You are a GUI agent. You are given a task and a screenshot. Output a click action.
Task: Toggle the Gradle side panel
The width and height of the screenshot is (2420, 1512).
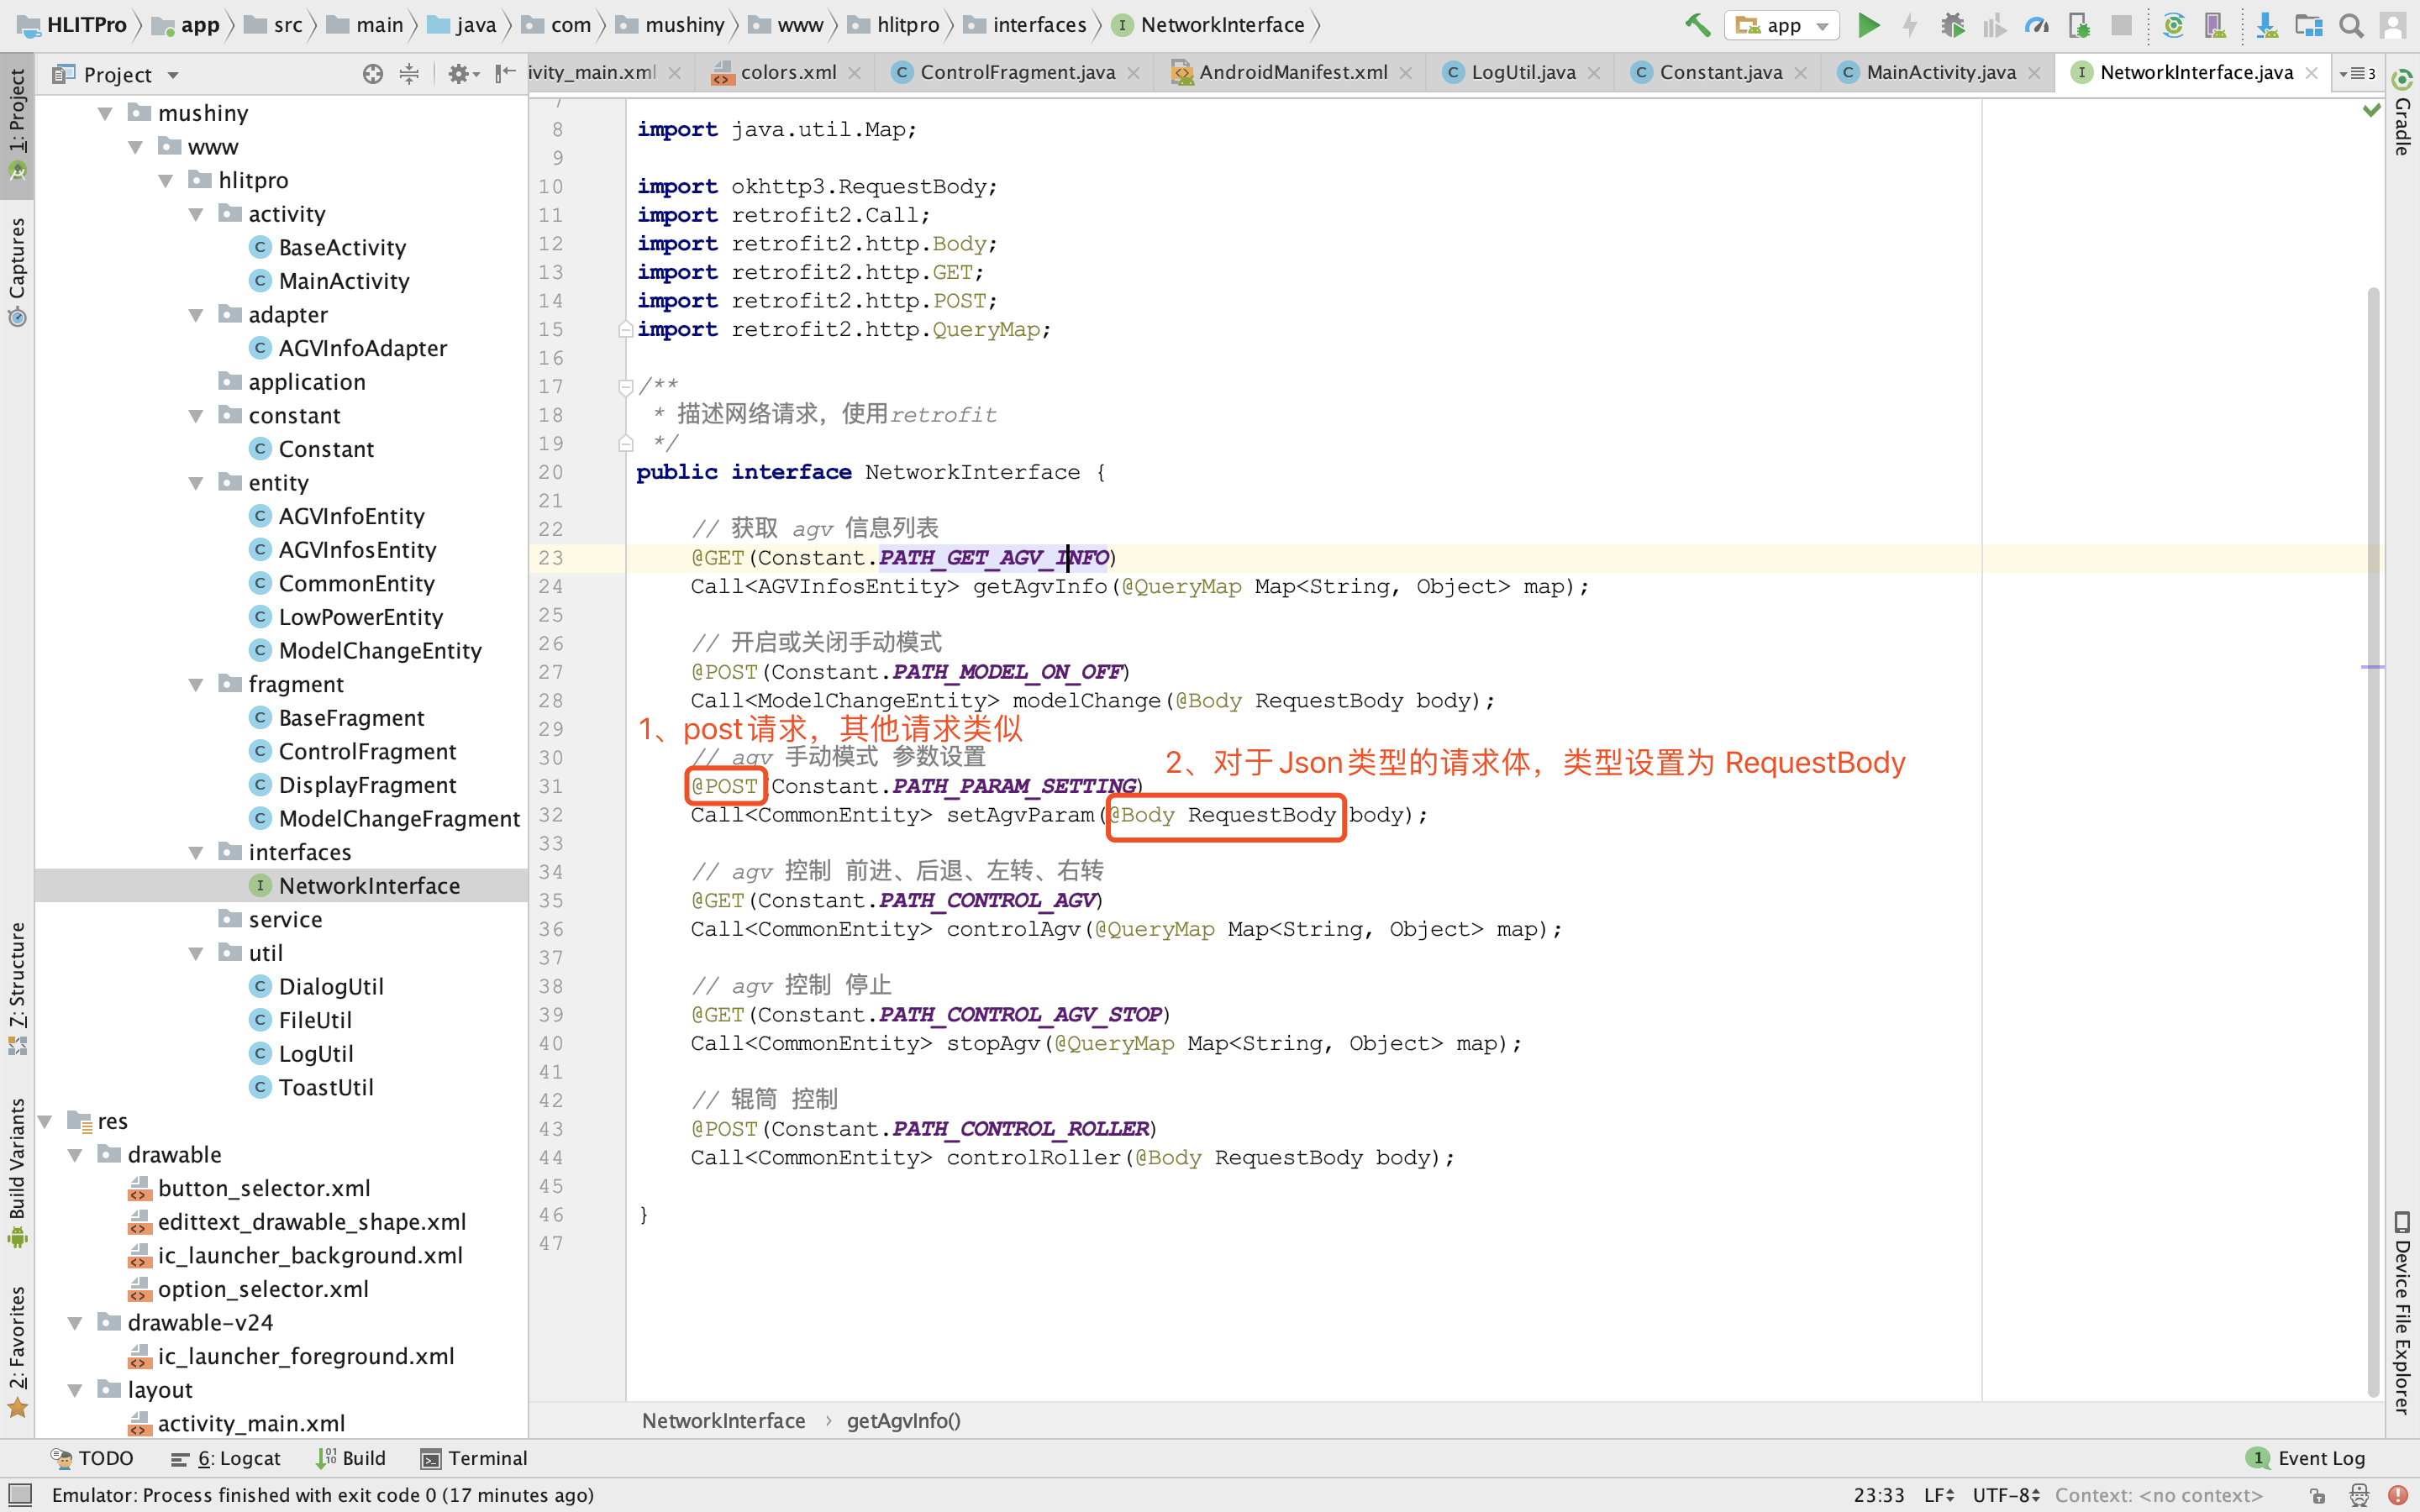(x=2402, y=125)
